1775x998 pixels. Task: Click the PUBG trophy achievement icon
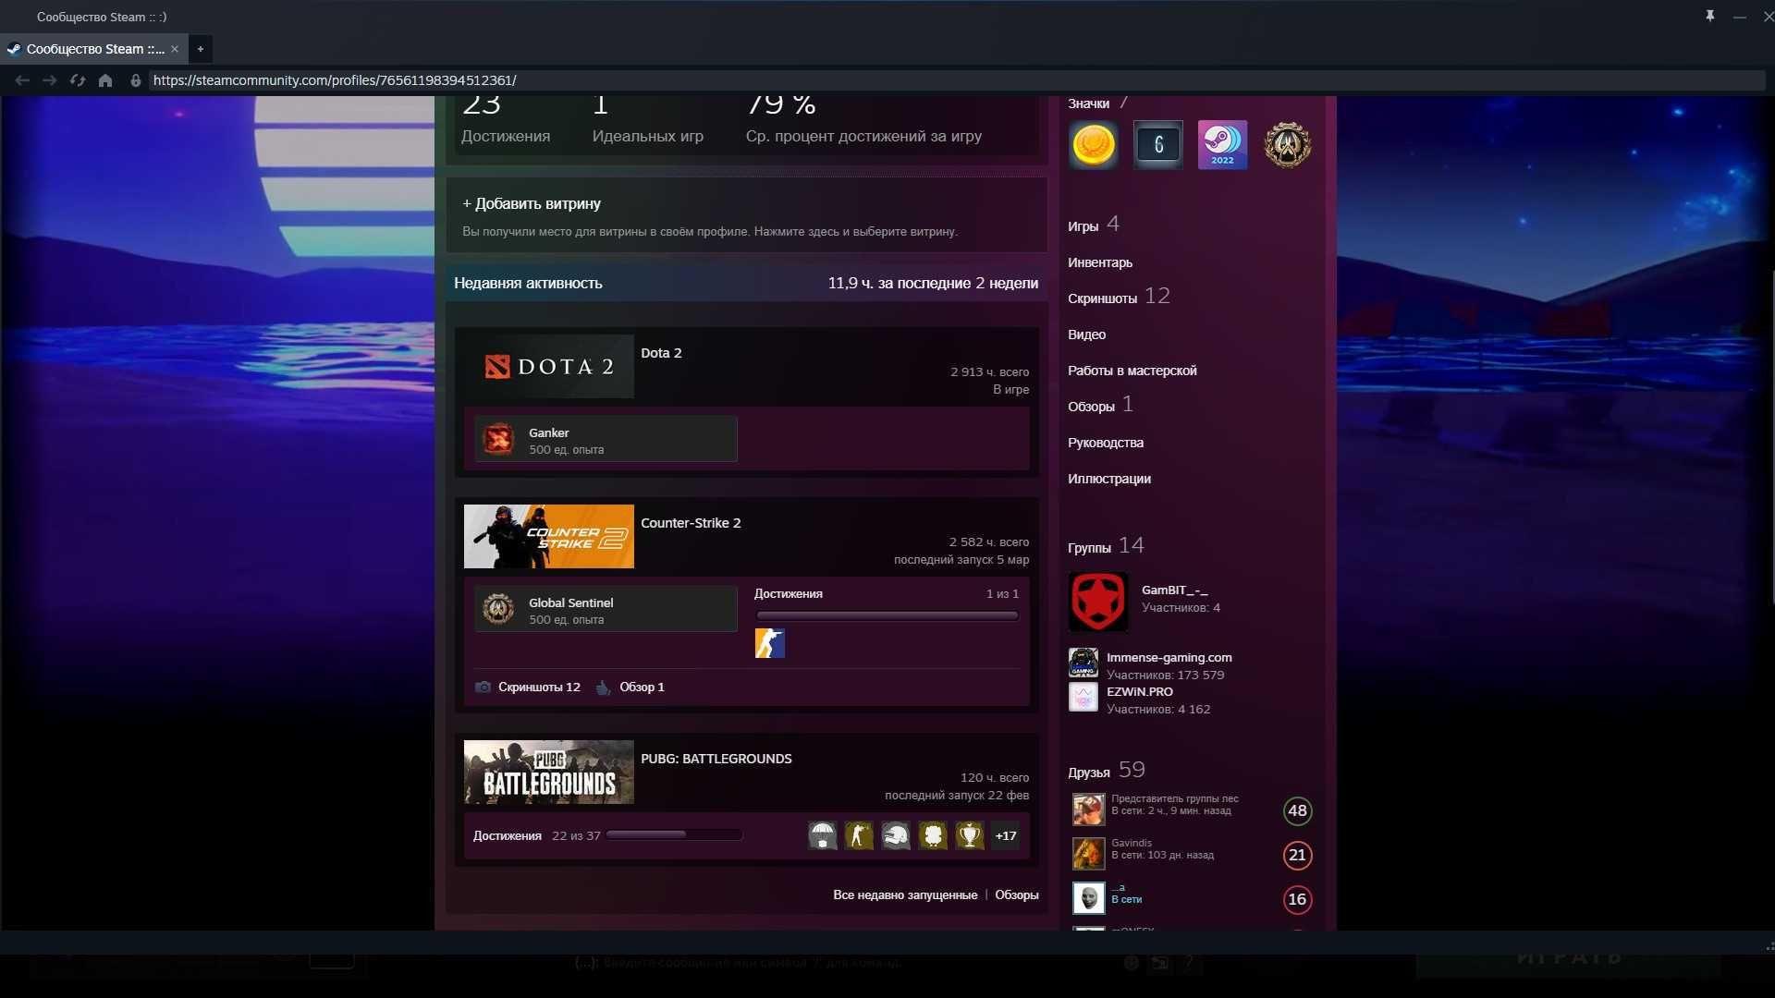pyautogui.click(x=970, y=835)
